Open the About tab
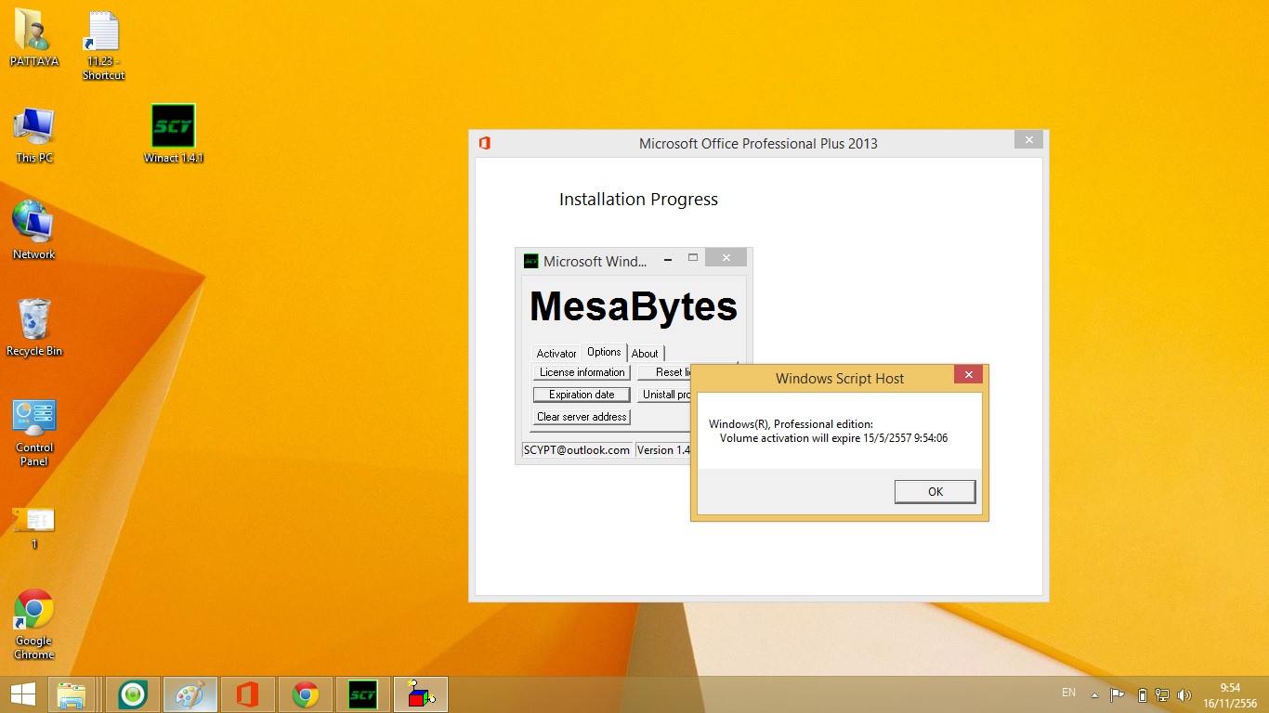Screen dimensions: 1269x713 [645, 354]
